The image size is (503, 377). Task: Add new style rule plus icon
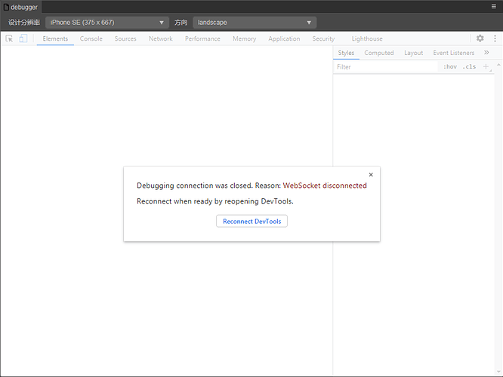(486, 66)
